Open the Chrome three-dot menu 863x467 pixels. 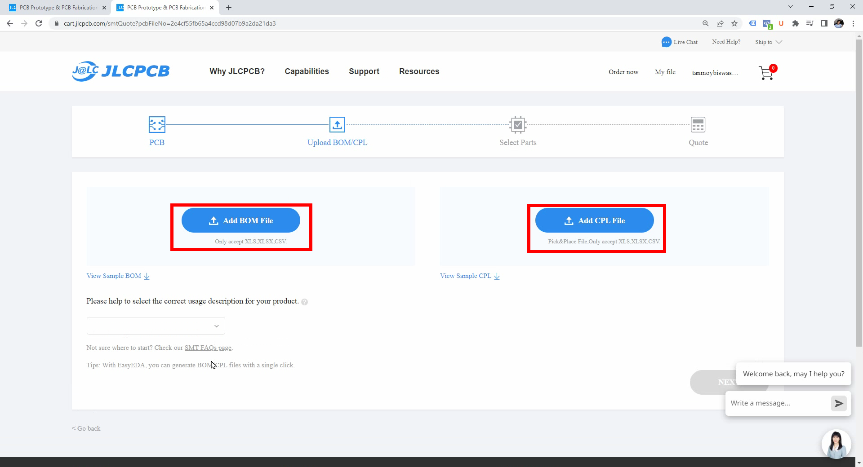[x=853, y=23]
